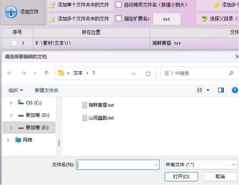Screen dimensions: 239x185
Task: Open the 组织 menu
Action: (x=16, y=90)
